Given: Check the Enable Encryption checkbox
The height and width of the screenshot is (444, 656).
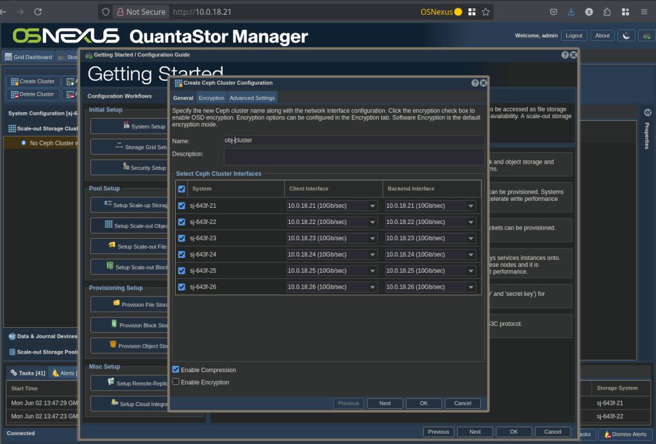Looking at the screenshot, I should pyautogui.click(x=176, y=382).
